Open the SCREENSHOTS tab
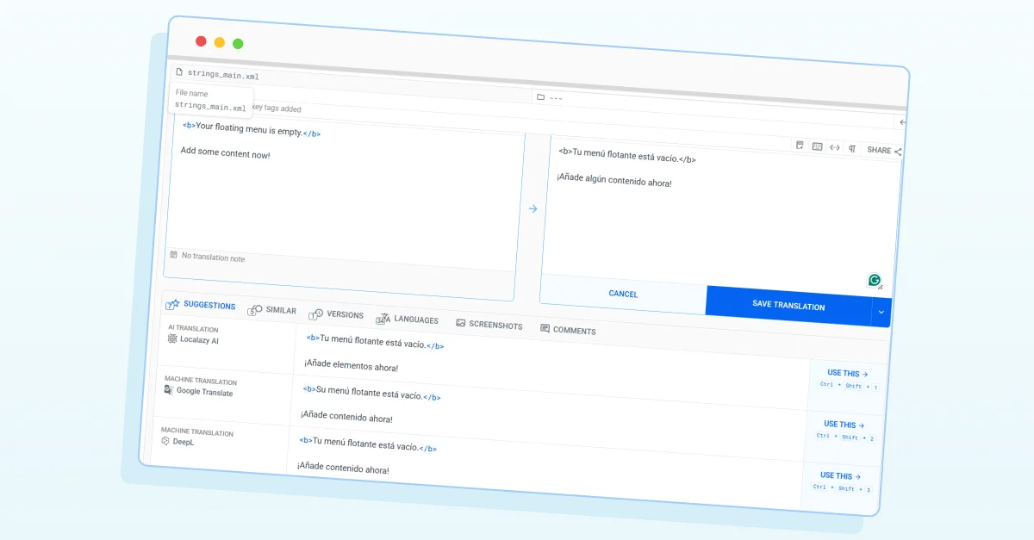 click(x=489, y=325)
